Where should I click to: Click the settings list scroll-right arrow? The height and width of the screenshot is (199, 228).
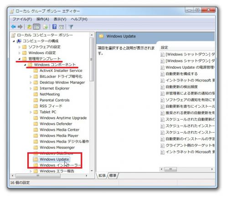(212, 169)
